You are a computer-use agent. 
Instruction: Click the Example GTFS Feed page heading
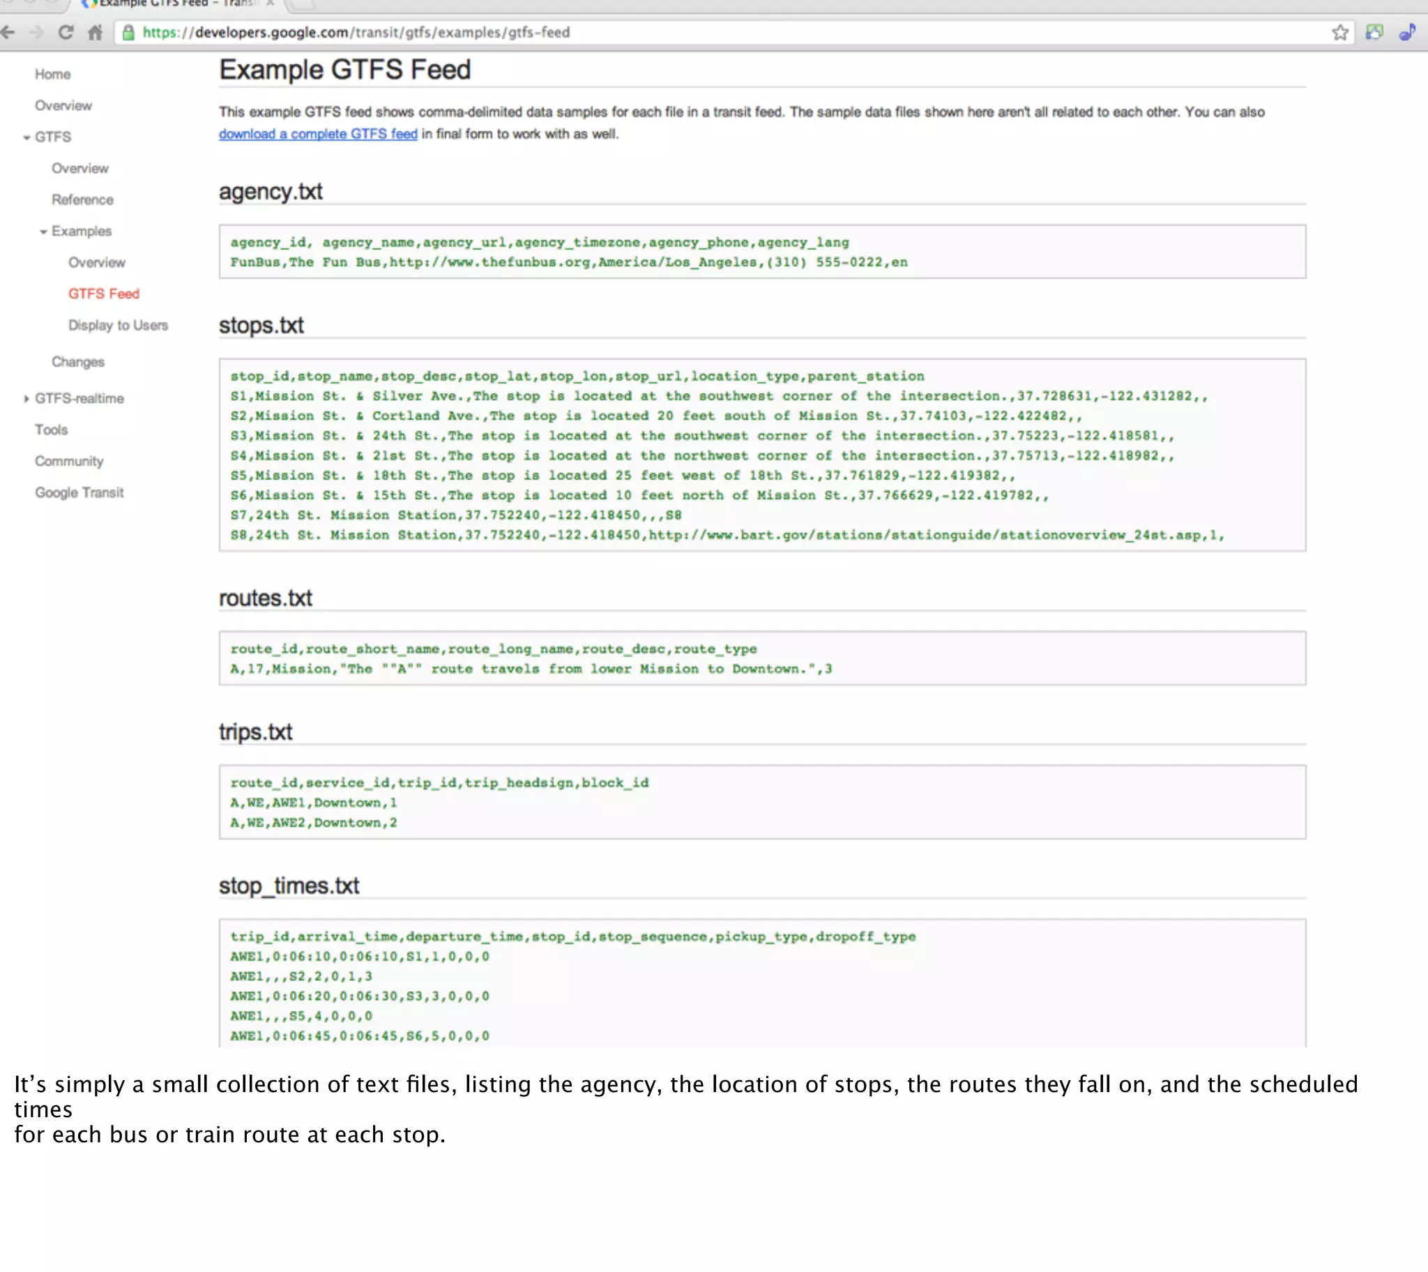[344, 70]
